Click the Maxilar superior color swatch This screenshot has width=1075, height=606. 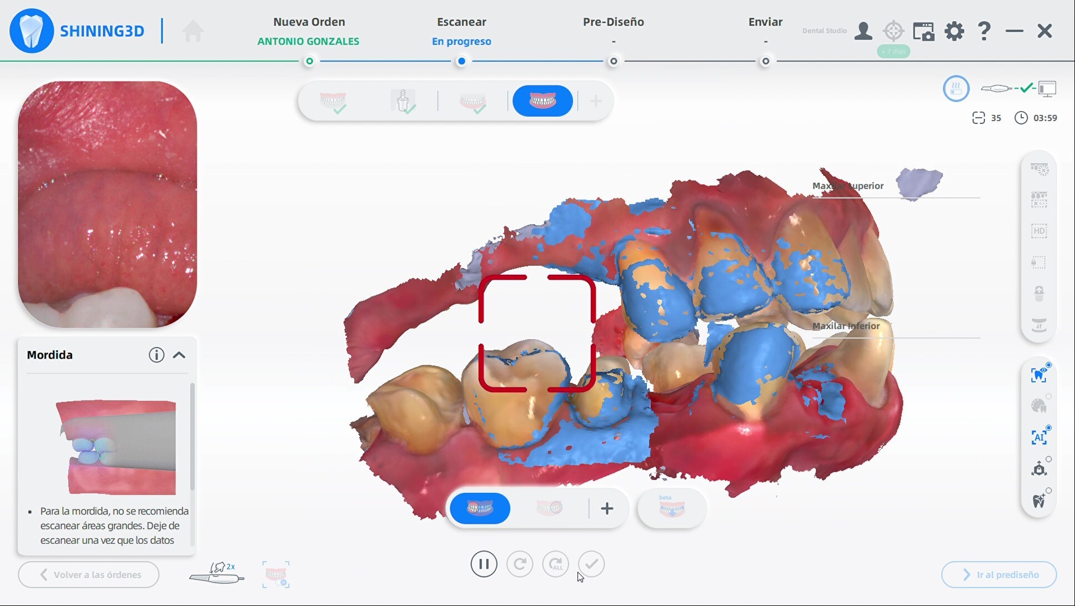coord(920,184)
